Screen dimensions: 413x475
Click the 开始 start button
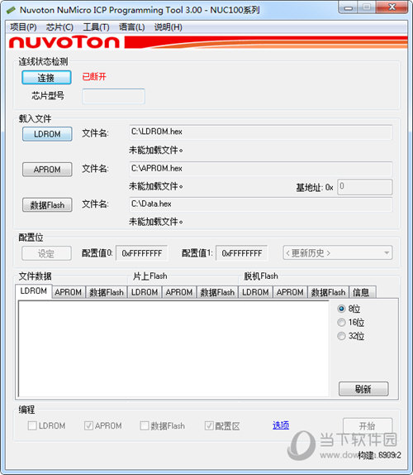pos(368,426)
